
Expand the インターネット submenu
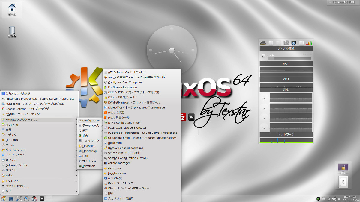tap(39, 155)
